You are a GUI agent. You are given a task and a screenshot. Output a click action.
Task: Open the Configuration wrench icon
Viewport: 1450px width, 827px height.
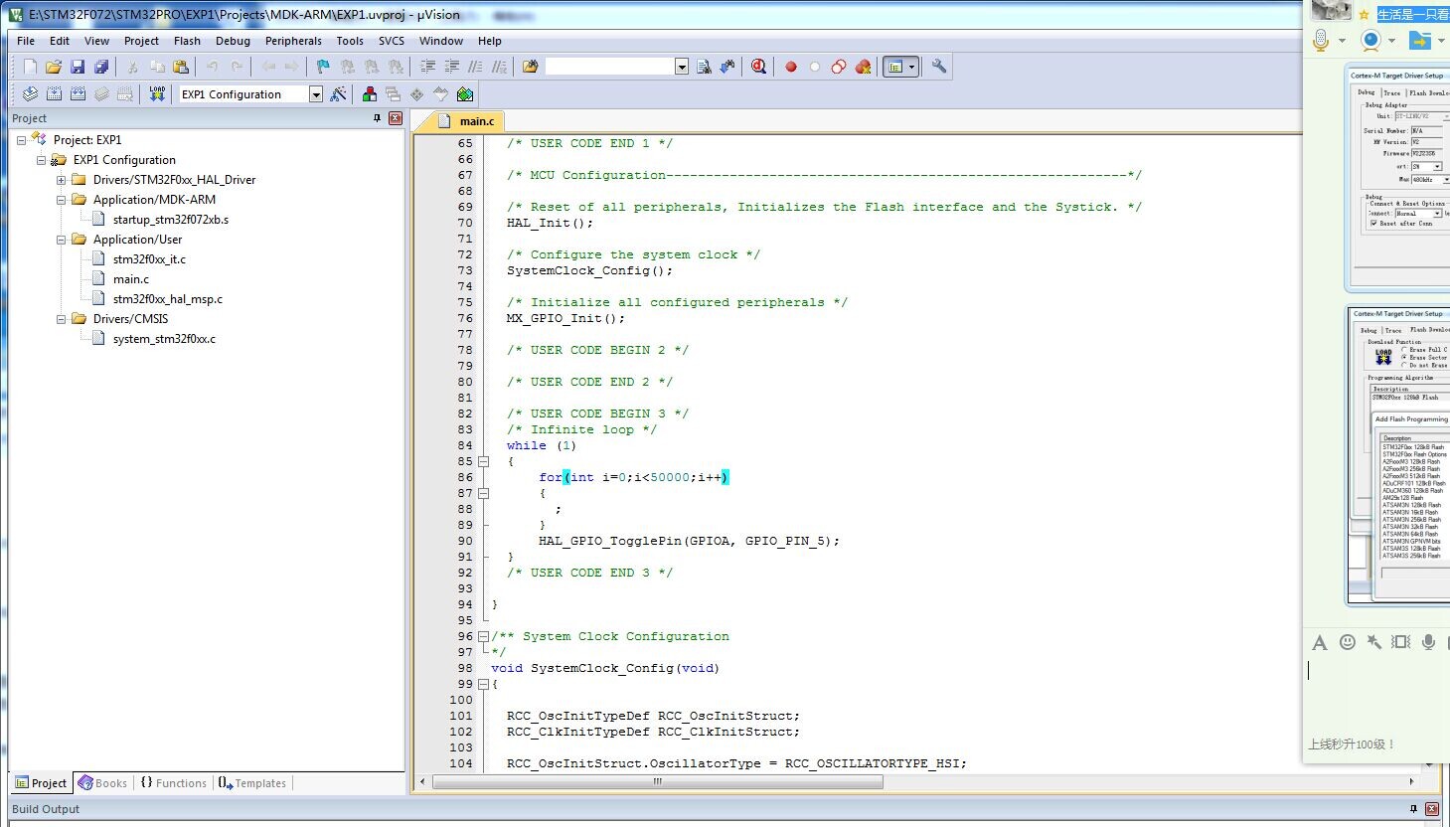(x=938, y=67)
